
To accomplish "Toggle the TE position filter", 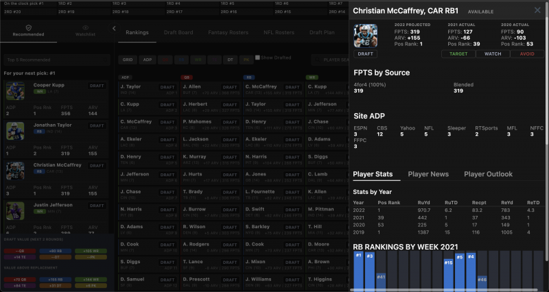I will (x=214, y=60).
